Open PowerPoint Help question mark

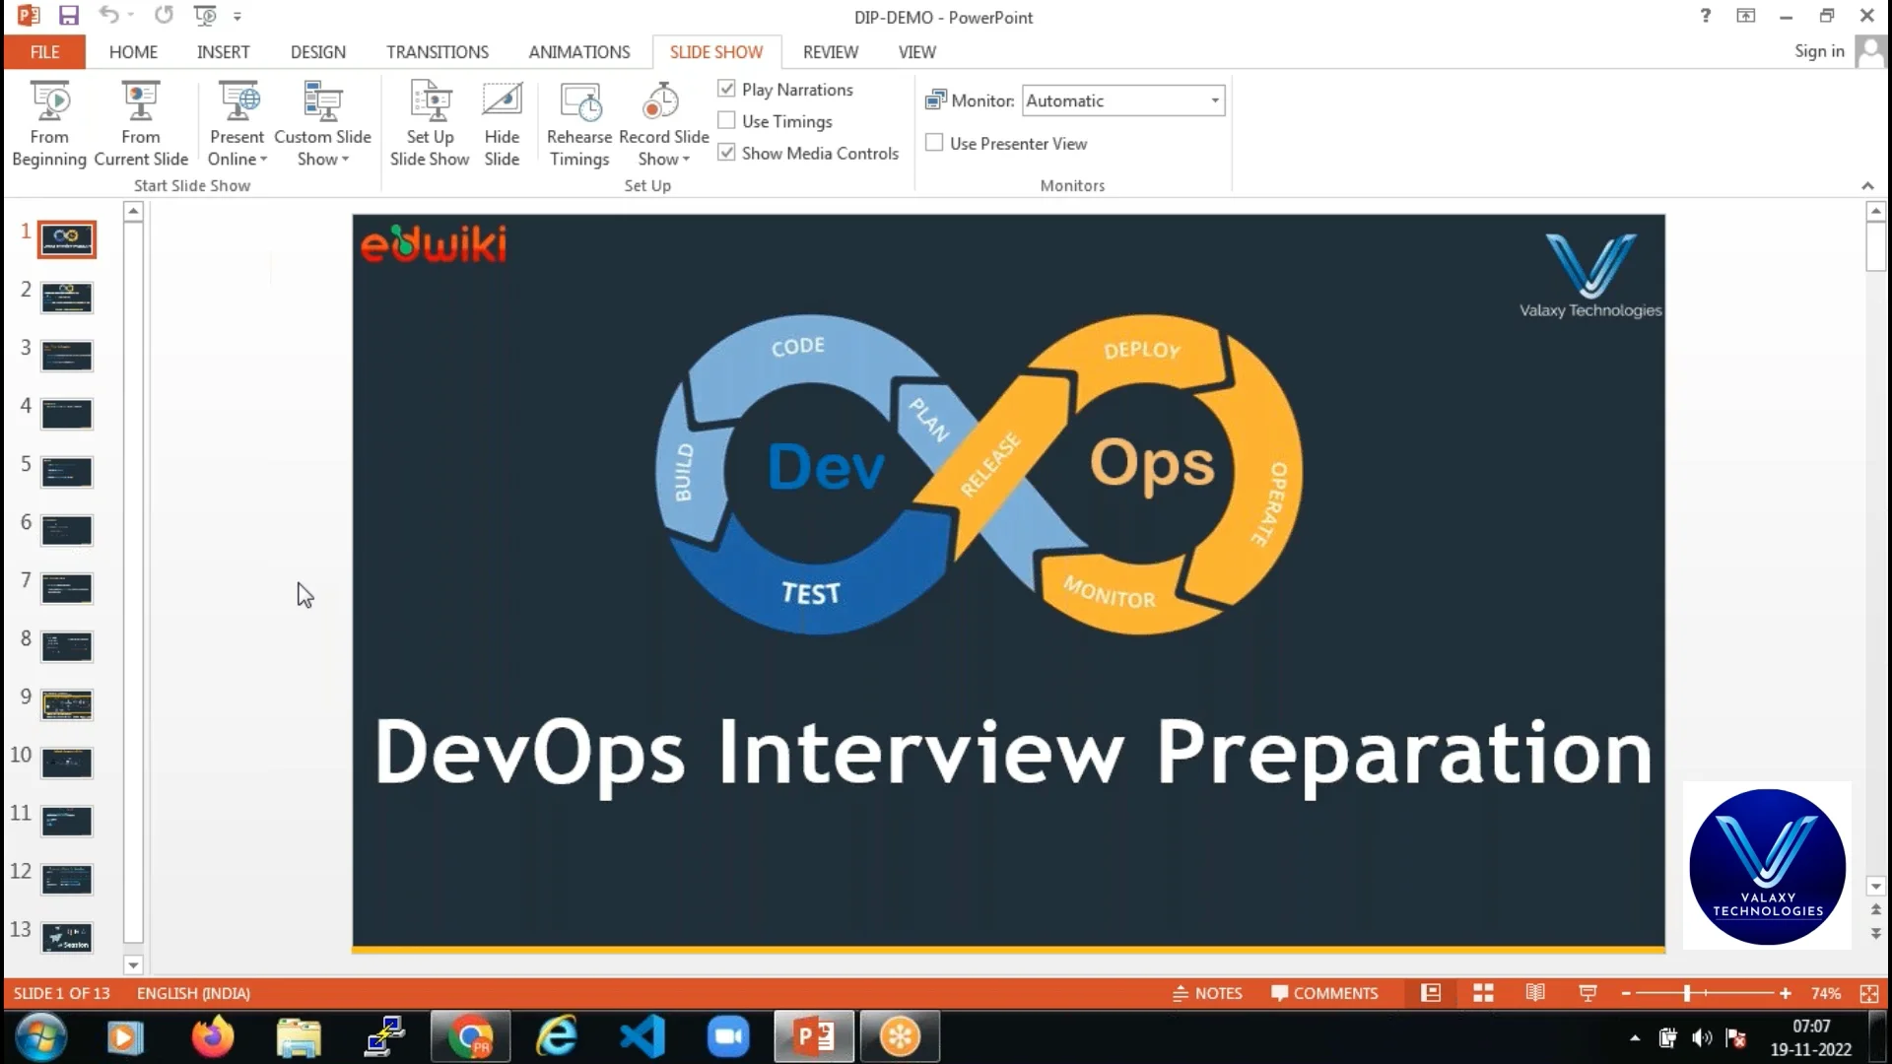pyautogui.click(x=1706, y=16)
